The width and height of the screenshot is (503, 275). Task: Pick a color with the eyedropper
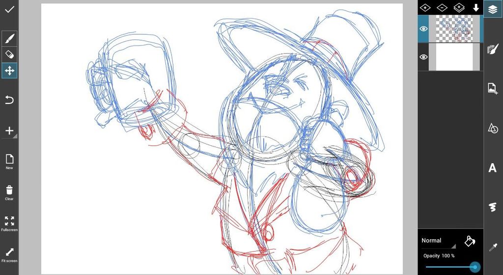coord(493,247)
